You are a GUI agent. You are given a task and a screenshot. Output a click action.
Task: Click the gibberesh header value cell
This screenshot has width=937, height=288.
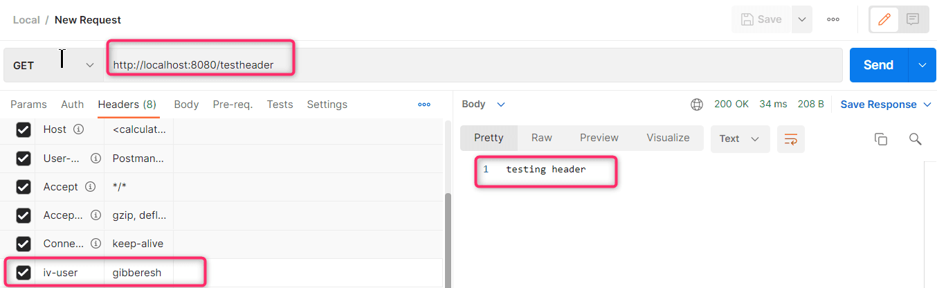click(x=138, y=273)
